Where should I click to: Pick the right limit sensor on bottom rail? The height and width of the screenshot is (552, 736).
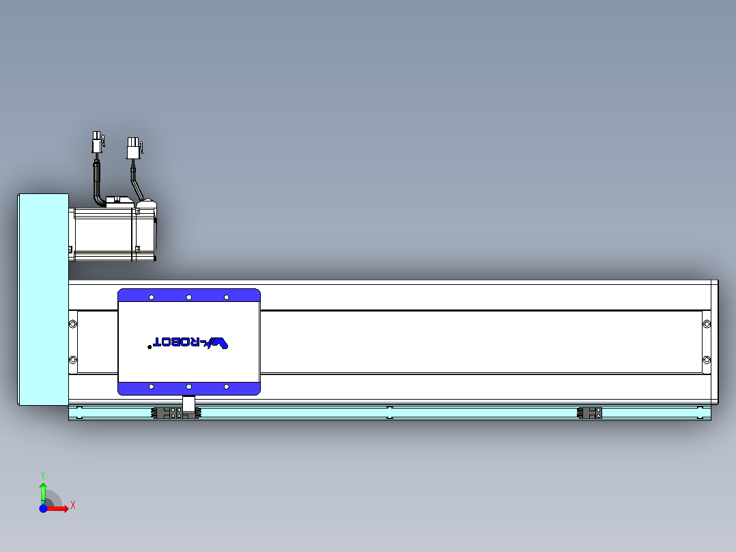coord(589,413)
